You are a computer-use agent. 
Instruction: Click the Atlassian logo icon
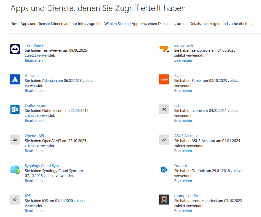pos(15,79)
